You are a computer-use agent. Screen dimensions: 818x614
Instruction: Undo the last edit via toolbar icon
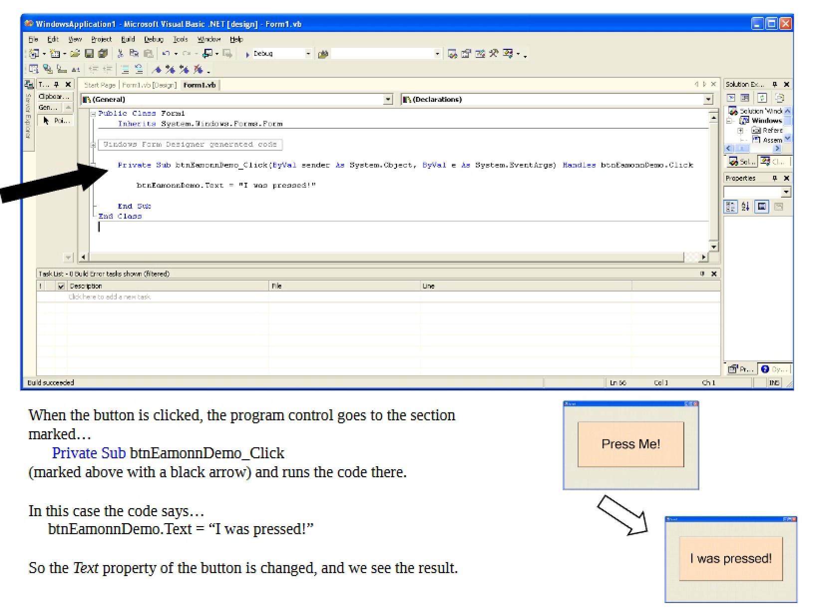point(166,53)
